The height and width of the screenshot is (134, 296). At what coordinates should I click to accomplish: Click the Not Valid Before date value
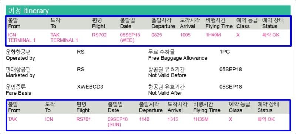231,70
